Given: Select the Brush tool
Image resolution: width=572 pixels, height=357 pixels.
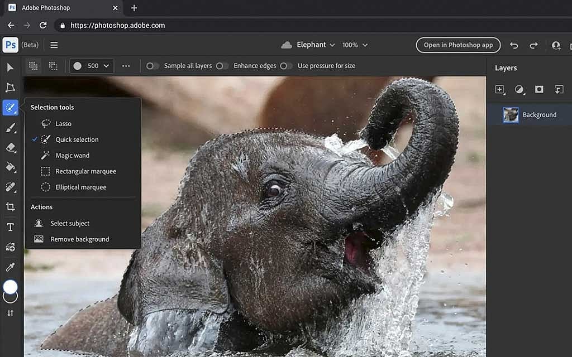Looking at the screenshot, I should (10, 128).
